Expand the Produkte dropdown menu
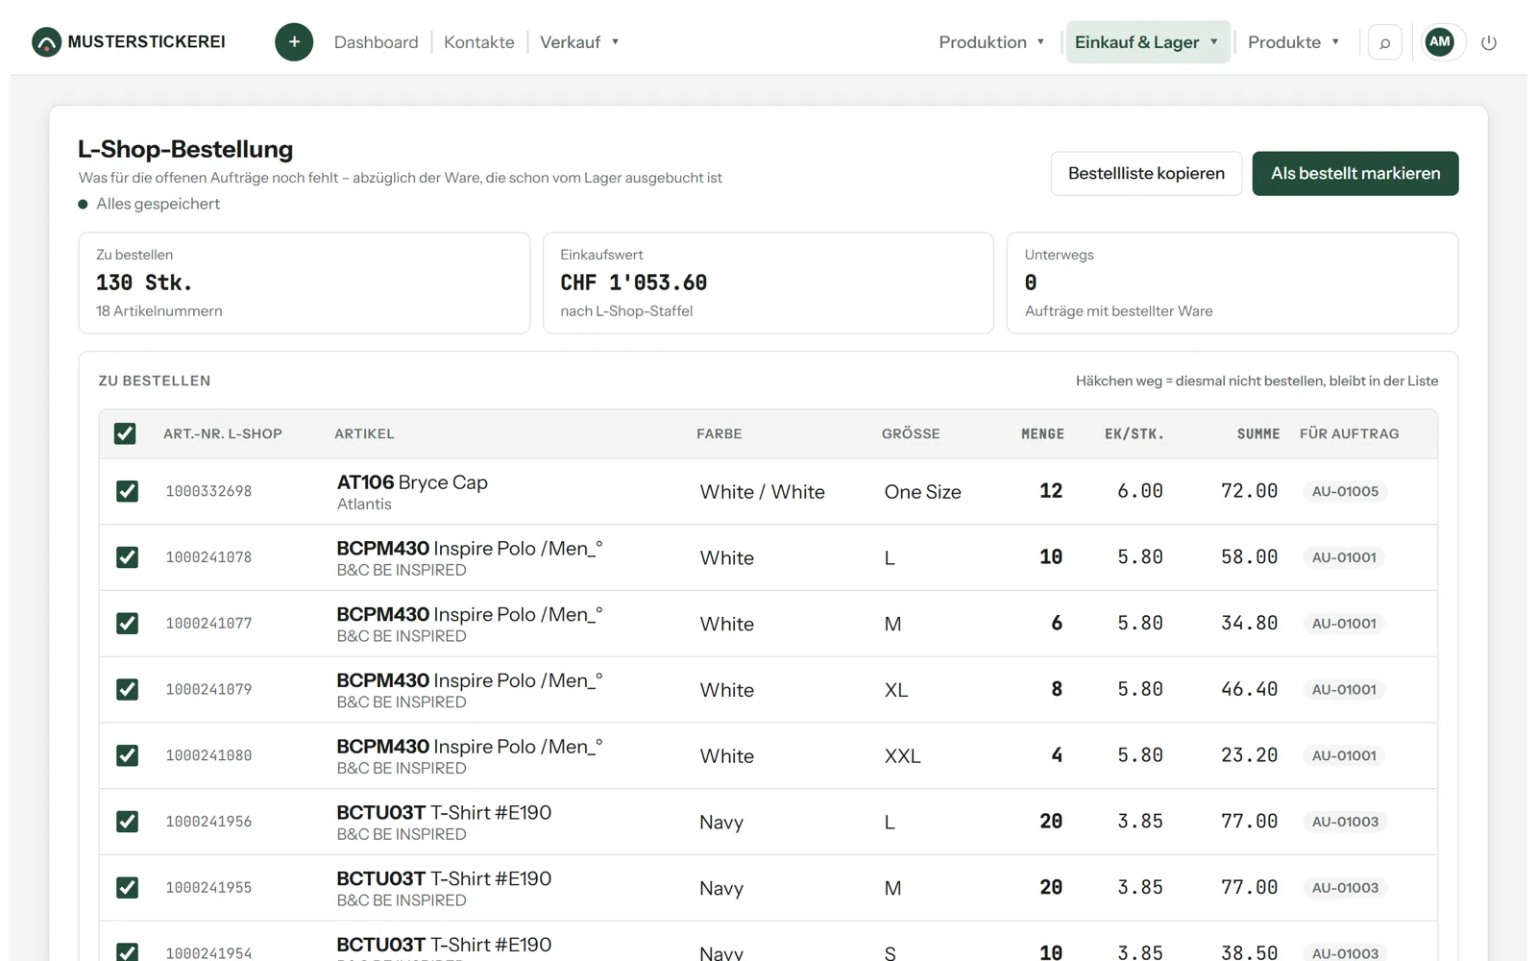The height and width of the screenshot is (961, 1537). (1293, 42)
